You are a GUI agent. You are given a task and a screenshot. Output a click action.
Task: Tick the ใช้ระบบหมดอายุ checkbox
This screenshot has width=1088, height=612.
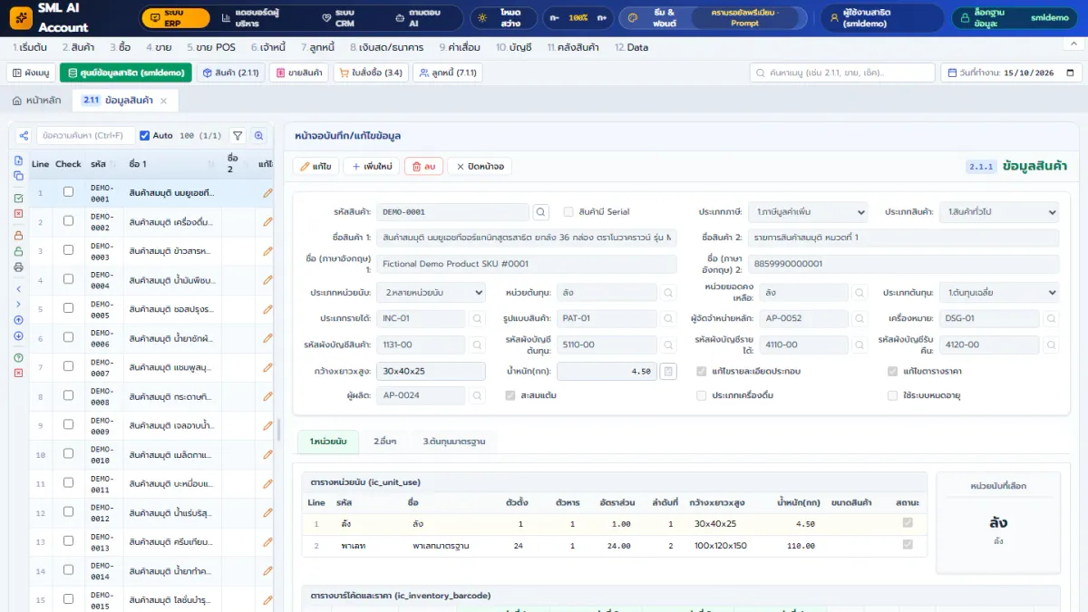pyautogui.click(x=893, y=396)
